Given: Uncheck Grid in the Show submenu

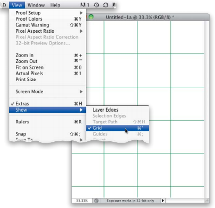Looking at the screenshot, I should tap(117, 128).
